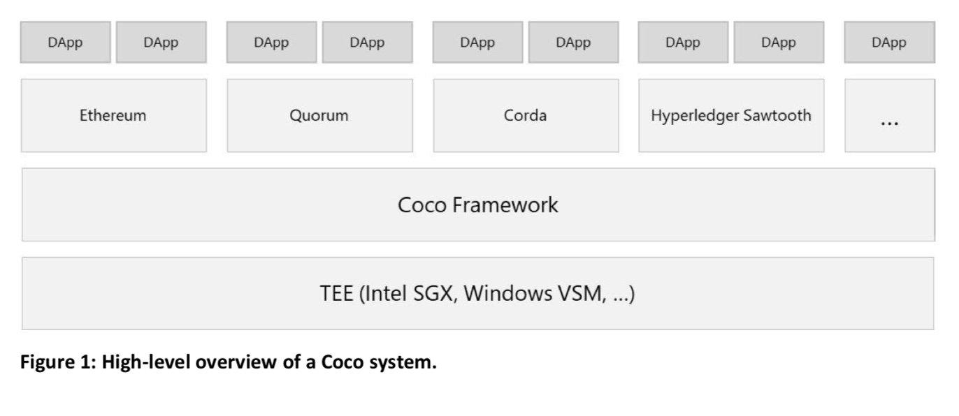Select the Quorum block
Viewport: 959px width, 416px height.
(319, 115)
